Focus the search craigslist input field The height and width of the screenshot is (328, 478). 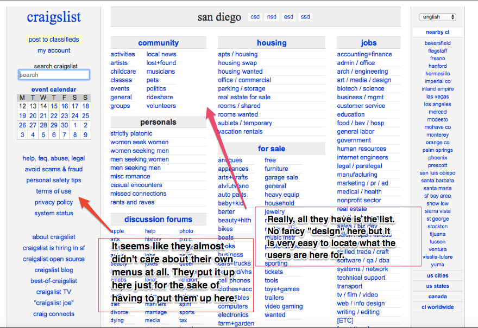[x=54, y=75]
